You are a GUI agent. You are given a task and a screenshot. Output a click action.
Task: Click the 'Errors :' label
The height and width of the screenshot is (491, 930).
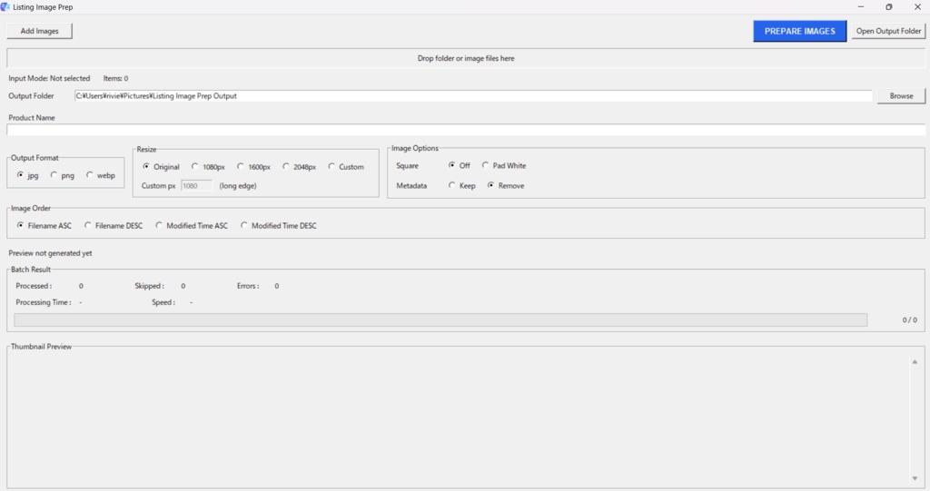tap(248, 286)
